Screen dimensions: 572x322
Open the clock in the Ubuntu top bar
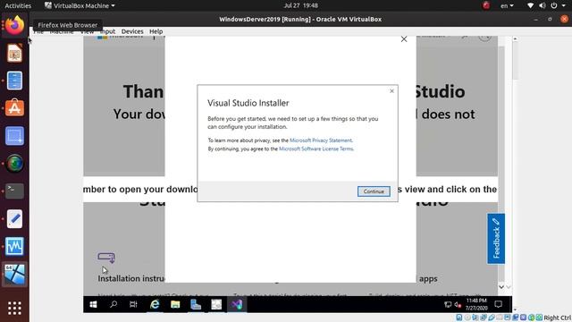click(x=300, y=5)
